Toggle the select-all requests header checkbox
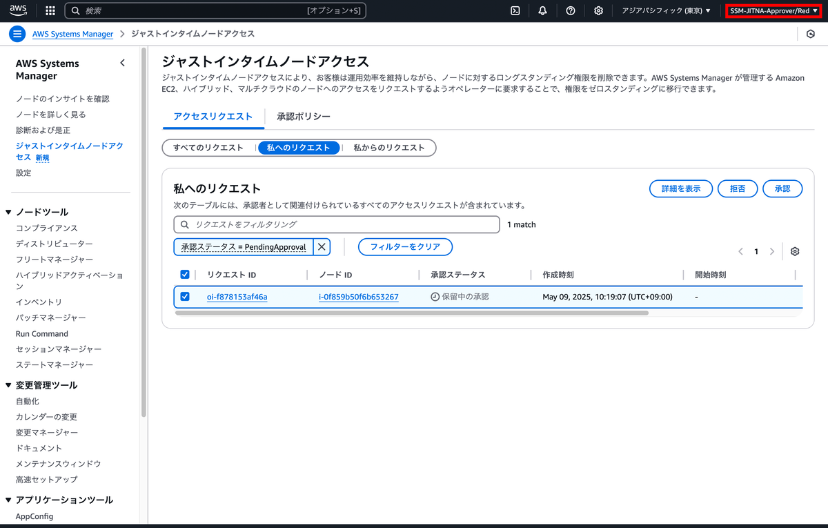The width and height of the screenshot is (828, 528). coord(184,275)
